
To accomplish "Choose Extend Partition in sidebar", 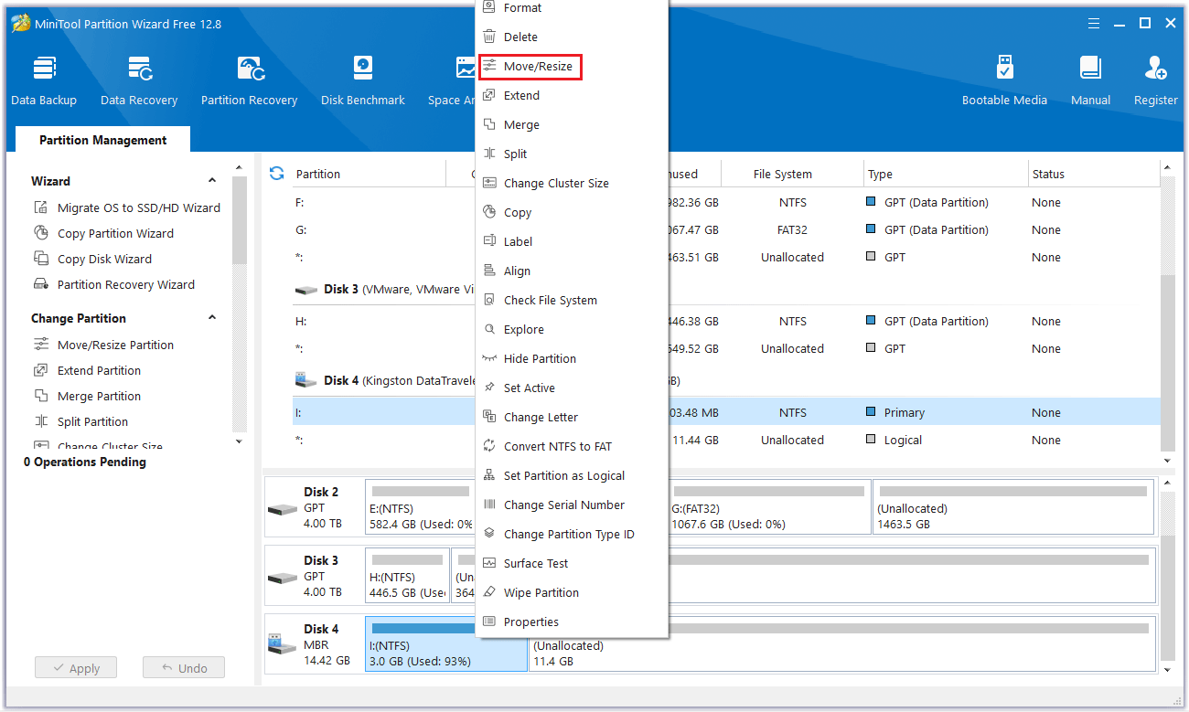I will (87, 370).
